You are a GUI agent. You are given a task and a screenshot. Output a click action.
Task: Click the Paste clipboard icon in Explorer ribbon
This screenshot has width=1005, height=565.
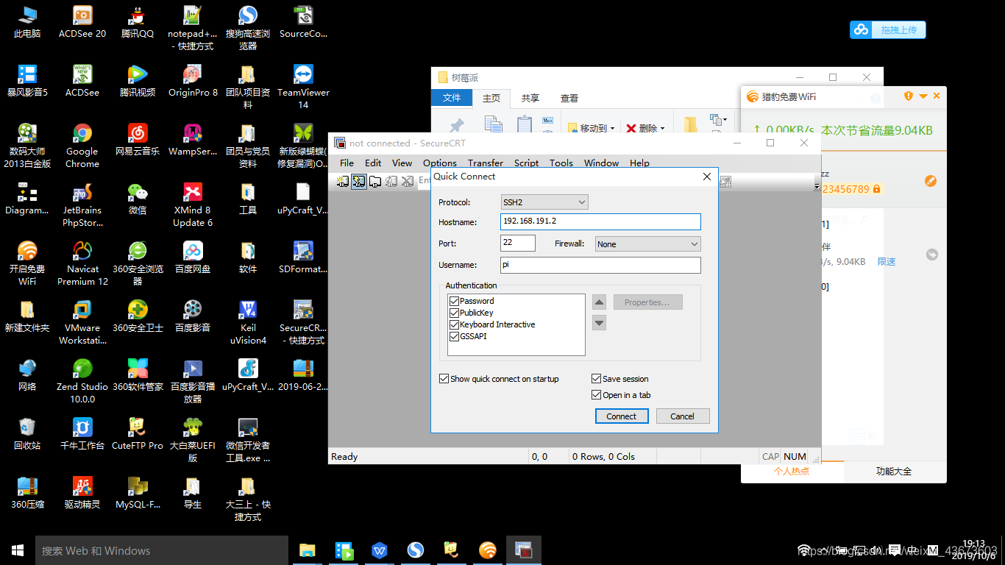[x=524, y=125]
